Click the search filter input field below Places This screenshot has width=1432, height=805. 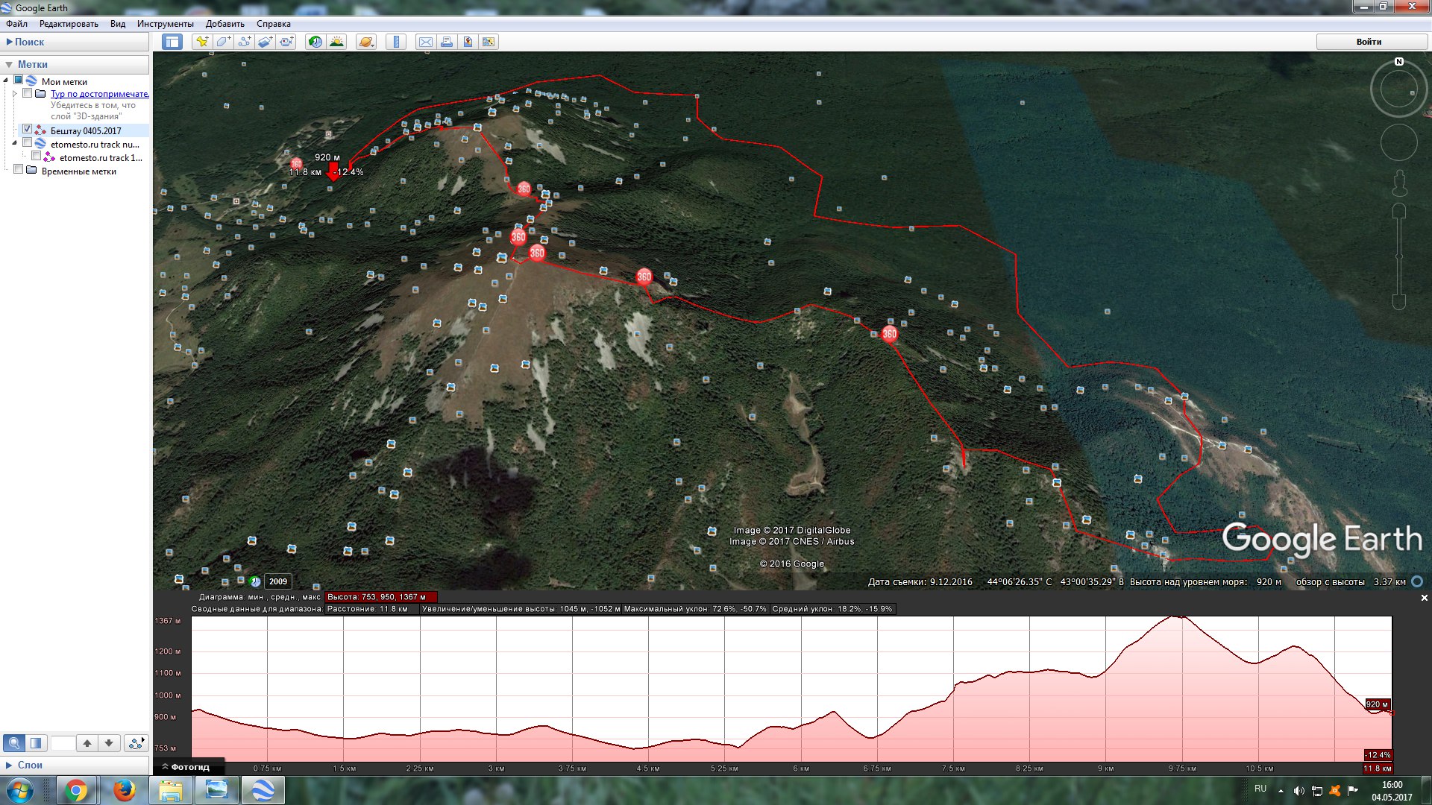point(63,742)
